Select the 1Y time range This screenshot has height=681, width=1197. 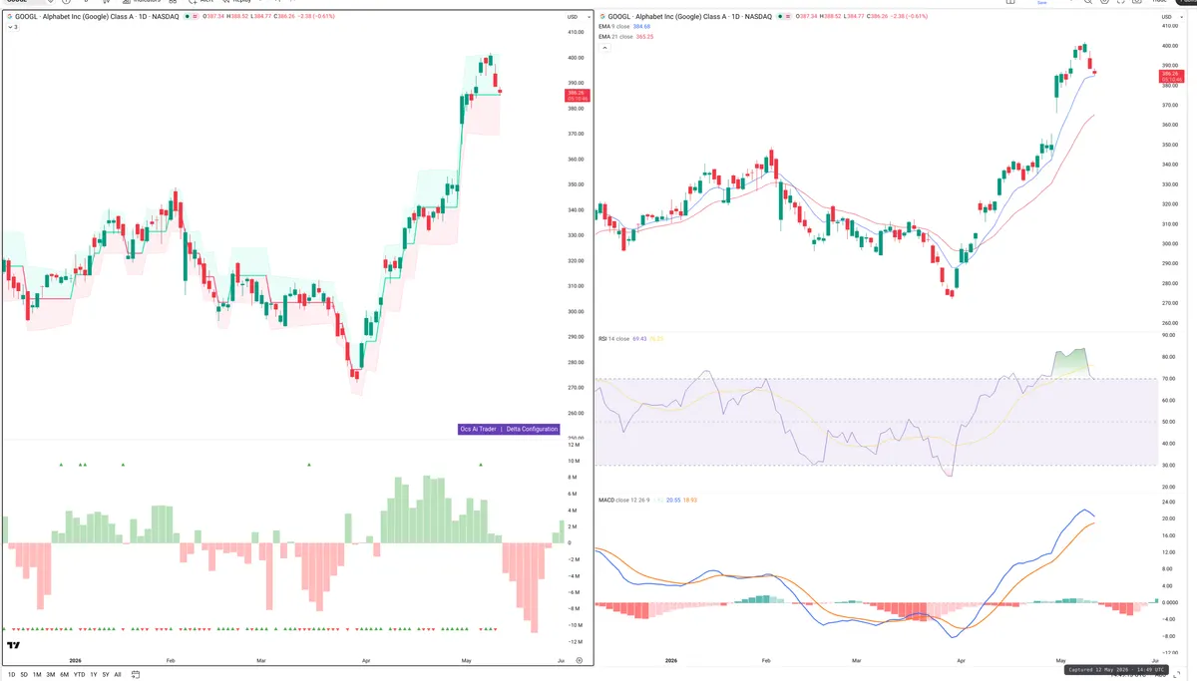click(94, 675)
